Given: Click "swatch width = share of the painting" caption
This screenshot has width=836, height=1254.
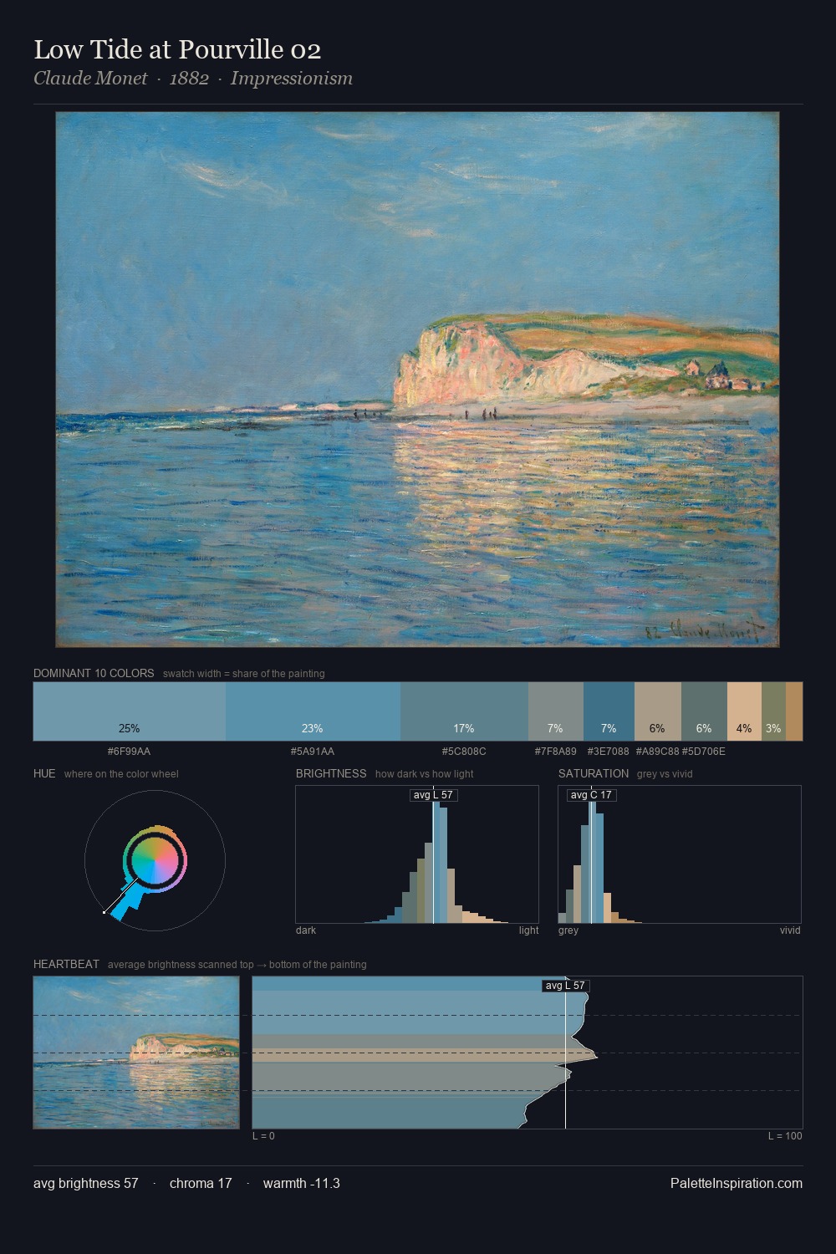Looking at the screenshot, I should coord(244,674).
